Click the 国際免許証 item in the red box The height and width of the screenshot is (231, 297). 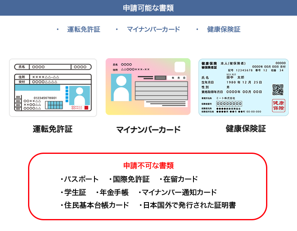point(131,179)
